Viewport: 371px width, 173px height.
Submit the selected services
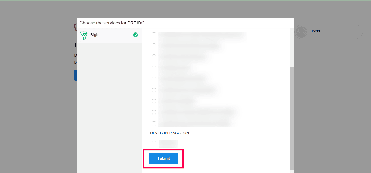pyautogui.click(x=163, y=158)
